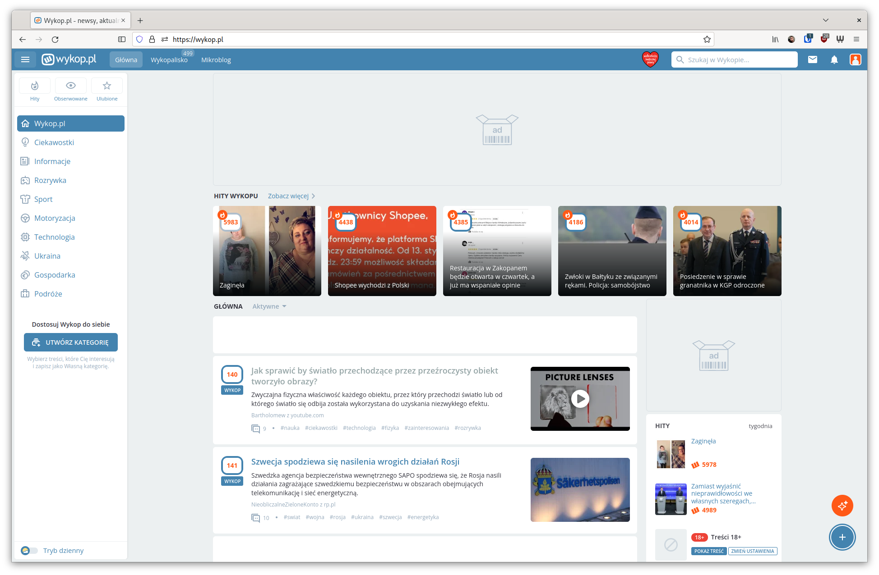
Task: Open the messages envelope icon
Action: (812, 59)
